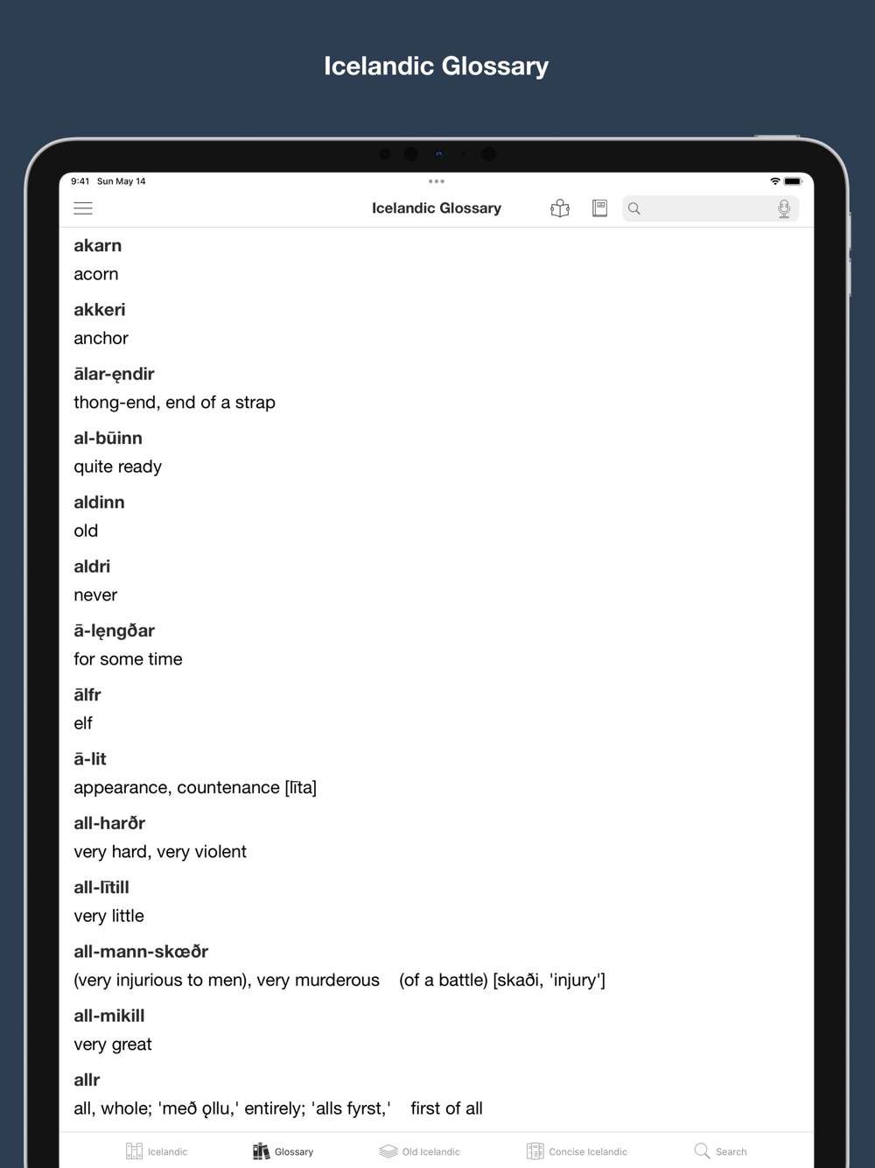875x1168 pixels.
Task: Focus the top search input field
Action: (x=710, y=208)
